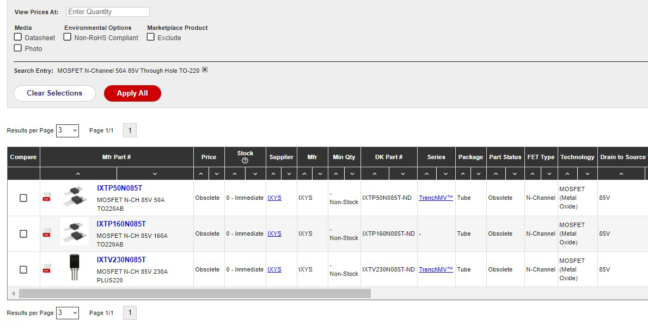Sort Mfr Part # descending arrow
The width and height of the screenshot is (648, 328).
click(x=155, y=174)
